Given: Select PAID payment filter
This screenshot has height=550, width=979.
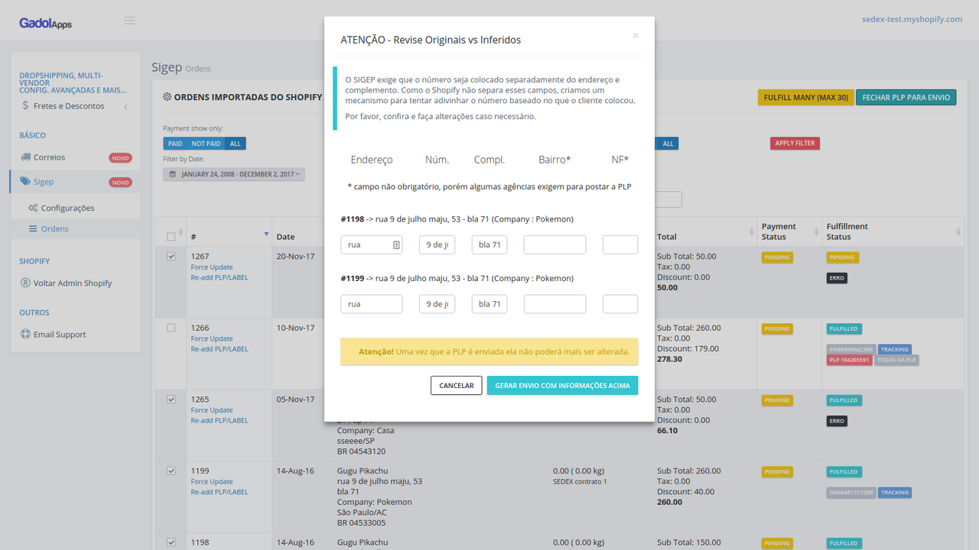Looking at the screenshot, I should click(x=175, y=144).
